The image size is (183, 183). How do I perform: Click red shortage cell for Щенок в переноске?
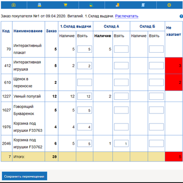click(174, 82)
